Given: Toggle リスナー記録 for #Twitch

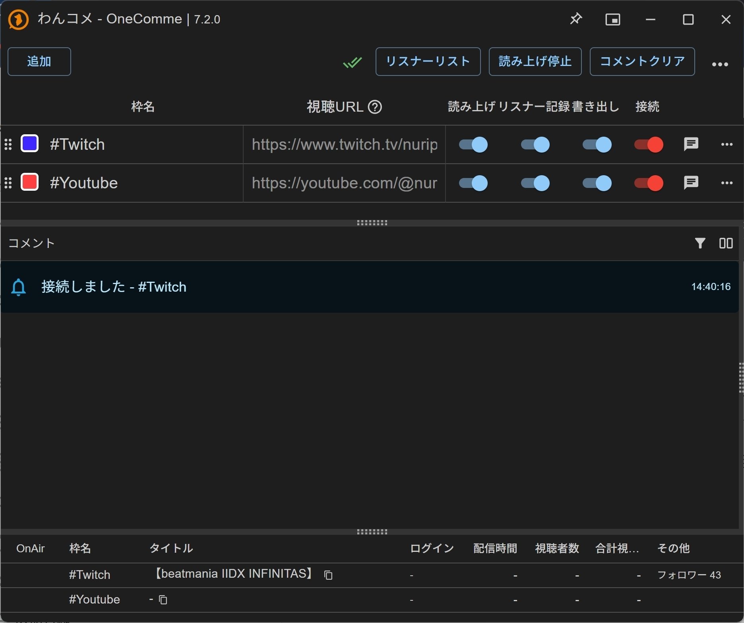Looking at the screenshot, I should click(535, 144).
